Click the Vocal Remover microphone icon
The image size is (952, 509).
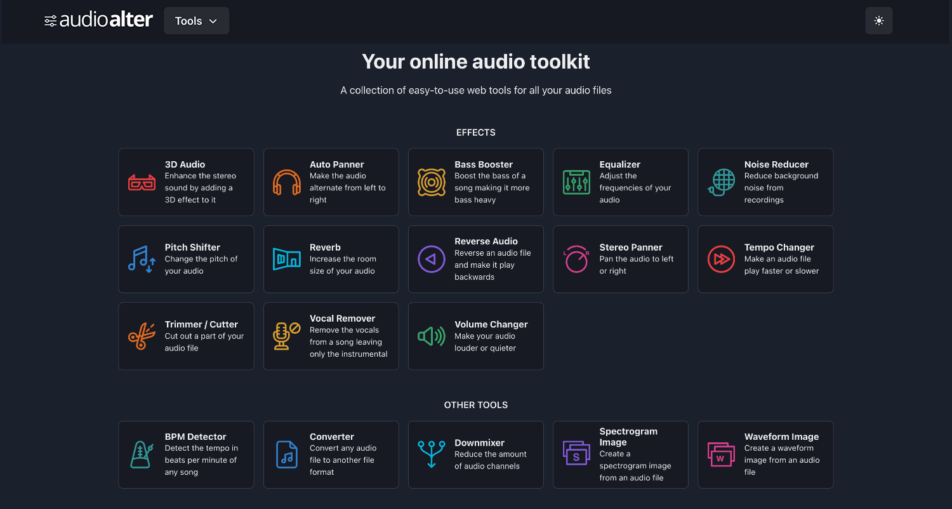click(286, 336)
